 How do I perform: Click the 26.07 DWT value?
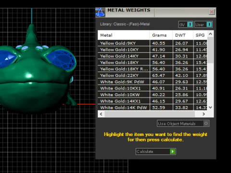click(x=181, y=43)
